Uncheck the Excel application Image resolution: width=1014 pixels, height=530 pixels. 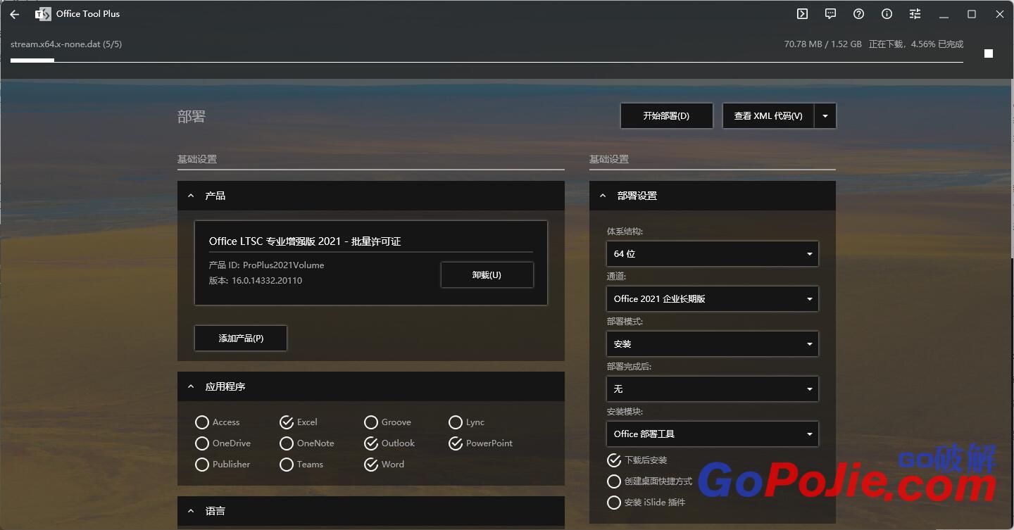[299, 422]
